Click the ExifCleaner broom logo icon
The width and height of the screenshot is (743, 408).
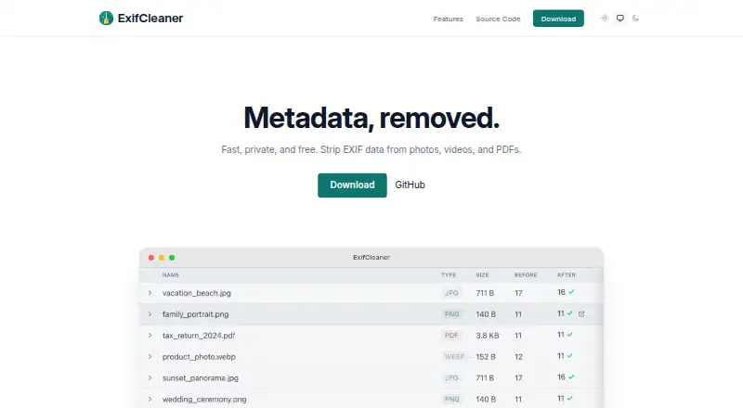(106, 18)
